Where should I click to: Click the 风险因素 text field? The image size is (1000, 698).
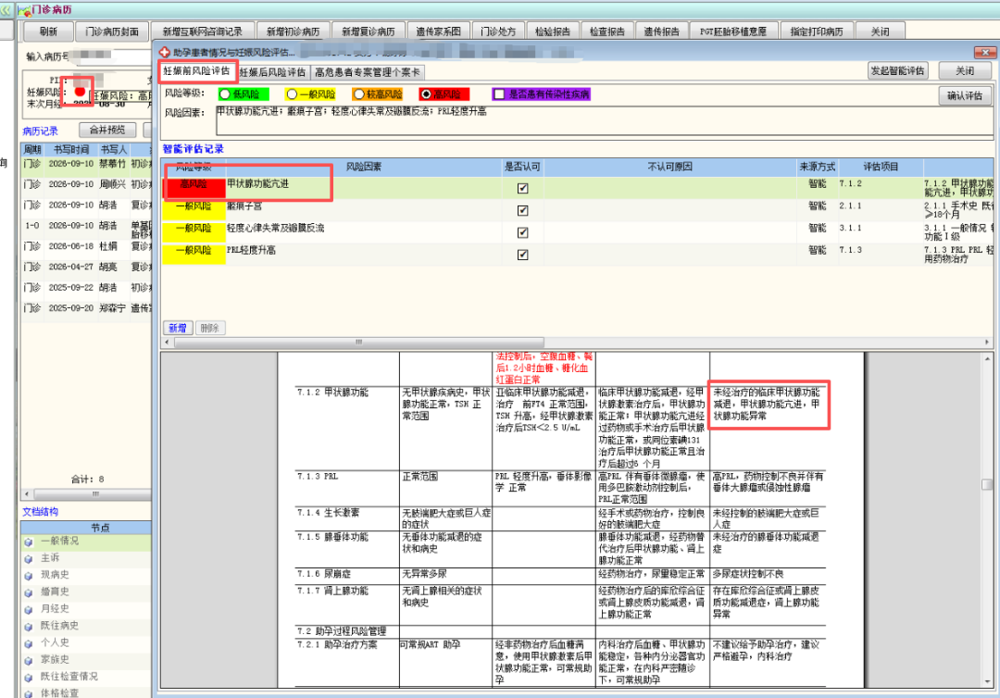[x=604, y=120]
